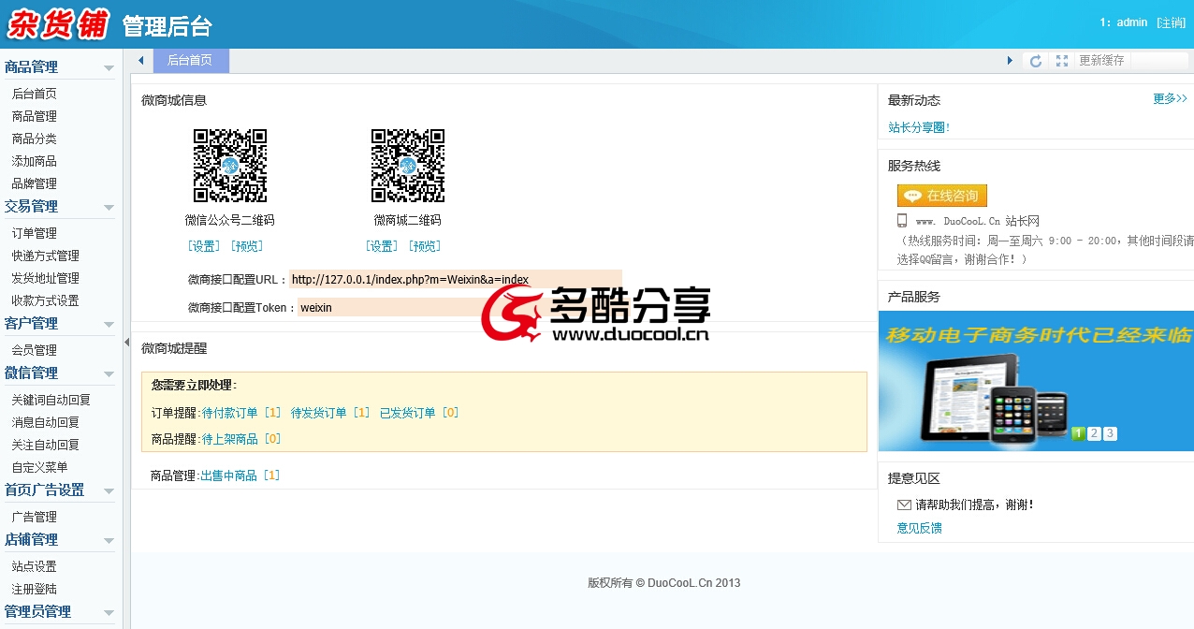
Task: Open 订单管理 in the sidebar
Action: click(34, 233)
